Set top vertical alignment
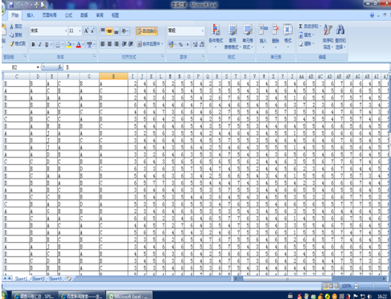Image resolution: width=391 pixels, height=299 pixels. click(103, 31)
